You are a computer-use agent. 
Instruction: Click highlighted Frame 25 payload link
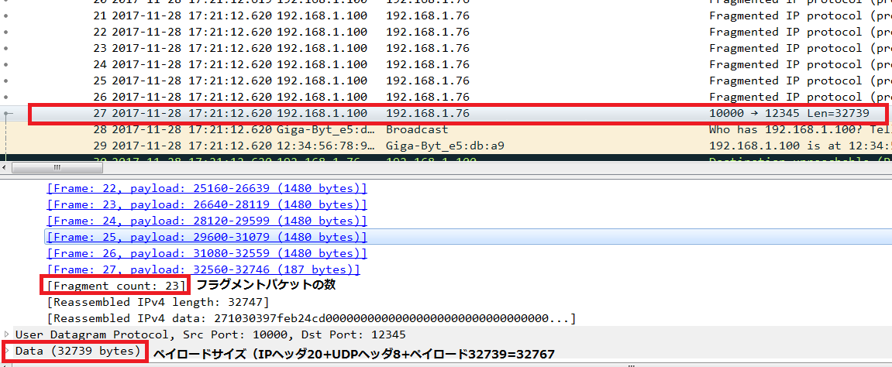point(207,237)
